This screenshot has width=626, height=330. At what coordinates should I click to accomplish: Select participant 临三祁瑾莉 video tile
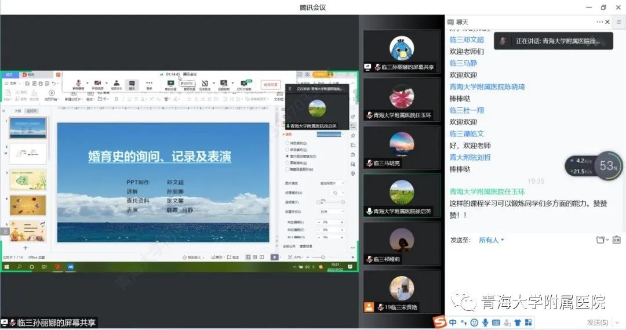pyautogui.click(x=402, y=244)
